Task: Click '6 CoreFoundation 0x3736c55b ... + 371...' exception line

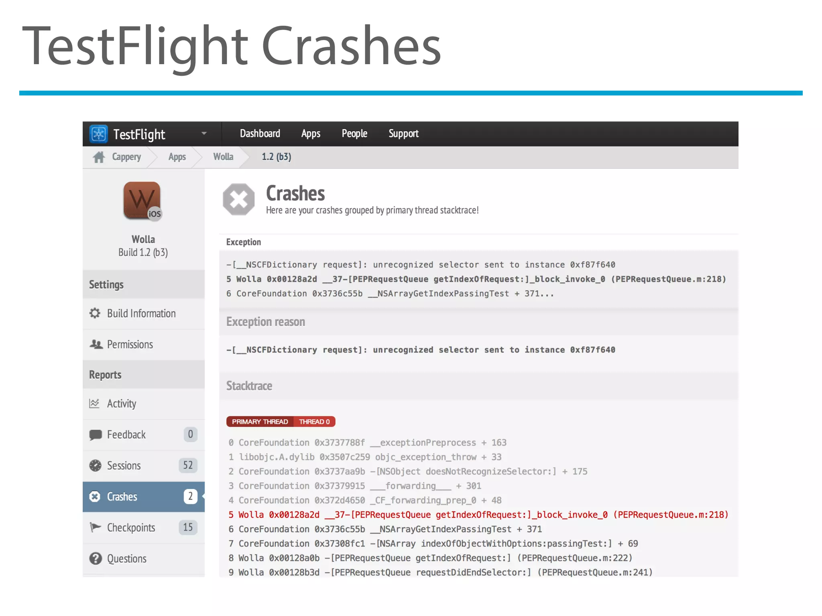Action: 390,294
